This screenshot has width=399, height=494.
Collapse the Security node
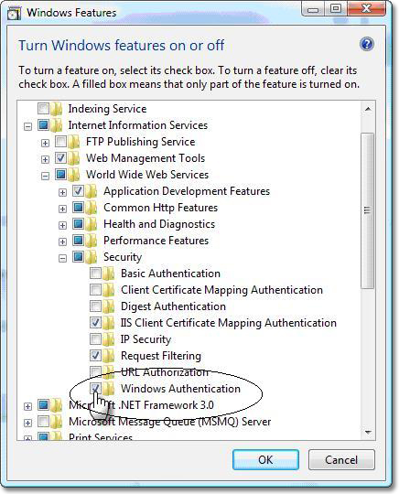(x=62, y=259)
